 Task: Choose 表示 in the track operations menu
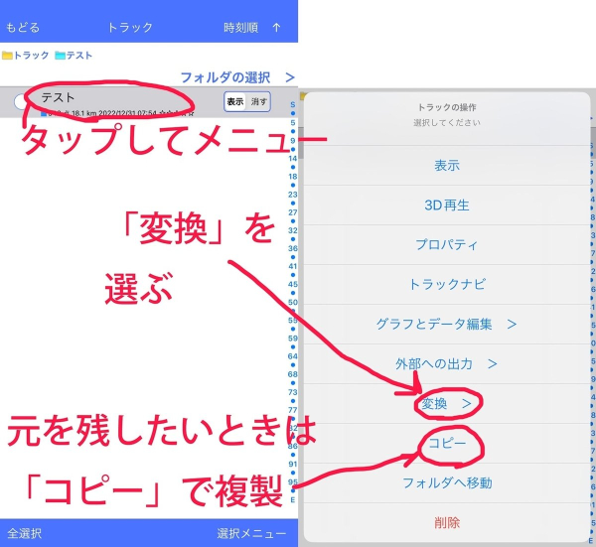tap(446, 166)
